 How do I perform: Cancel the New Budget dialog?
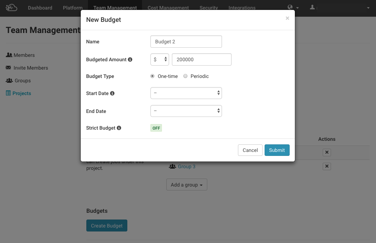coord(250,150)
